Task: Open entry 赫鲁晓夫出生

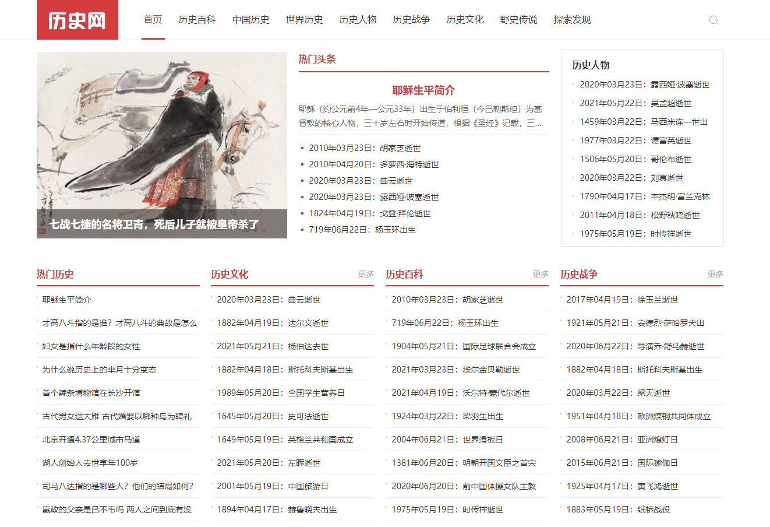Action: click(277, 510)
